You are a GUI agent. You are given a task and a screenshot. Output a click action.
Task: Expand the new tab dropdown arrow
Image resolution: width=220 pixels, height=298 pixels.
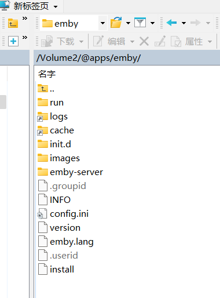point(56,7)
